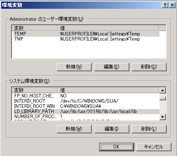This screenshot has height=156, width=177.
Task: Click 削除(L) button for system variables
Action: (x=149, y=129)
